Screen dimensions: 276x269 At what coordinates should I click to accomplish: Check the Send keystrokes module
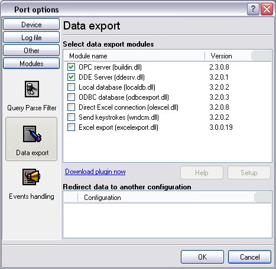coord(71,117)
